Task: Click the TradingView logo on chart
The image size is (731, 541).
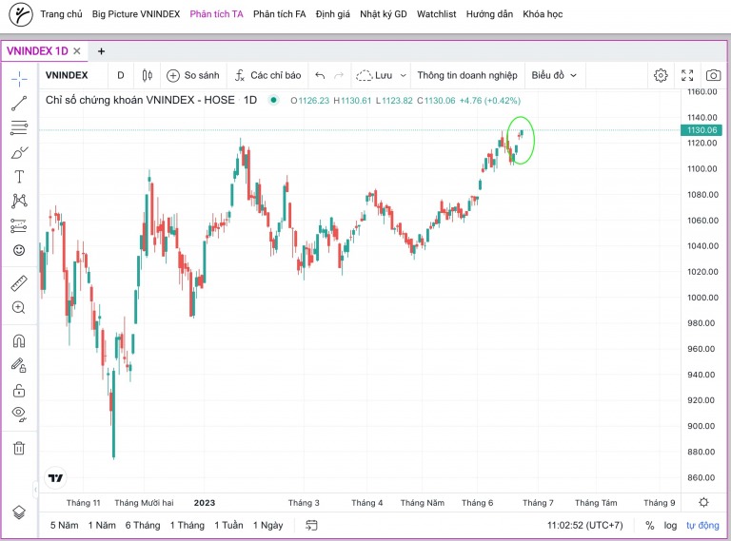Action: (x=55, y=478)
